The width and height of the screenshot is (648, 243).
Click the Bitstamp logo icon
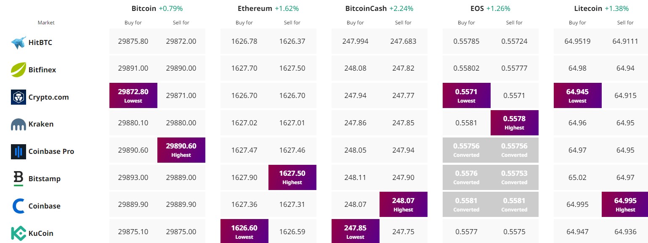(x=19, y=179)
